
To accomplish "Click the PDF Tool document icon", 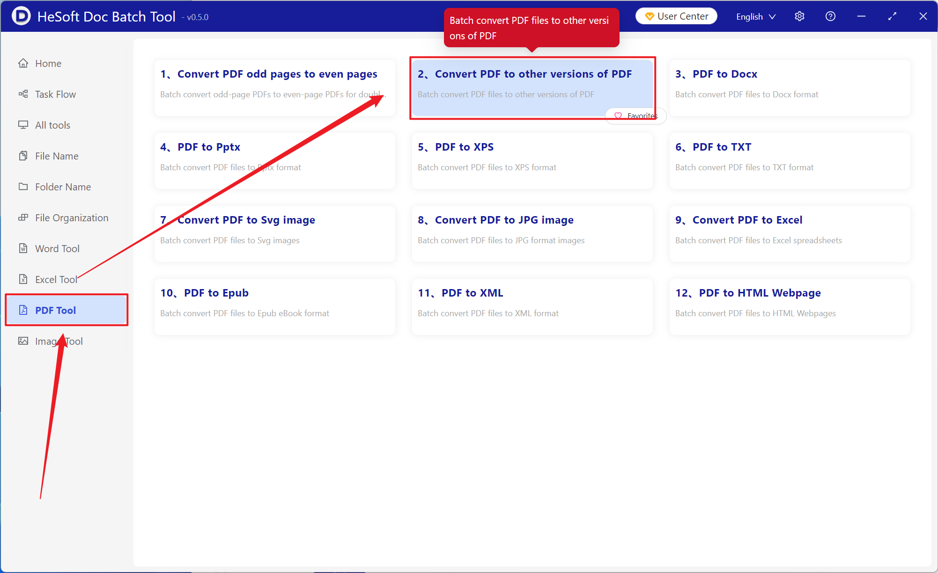I will tap(23, 310).
